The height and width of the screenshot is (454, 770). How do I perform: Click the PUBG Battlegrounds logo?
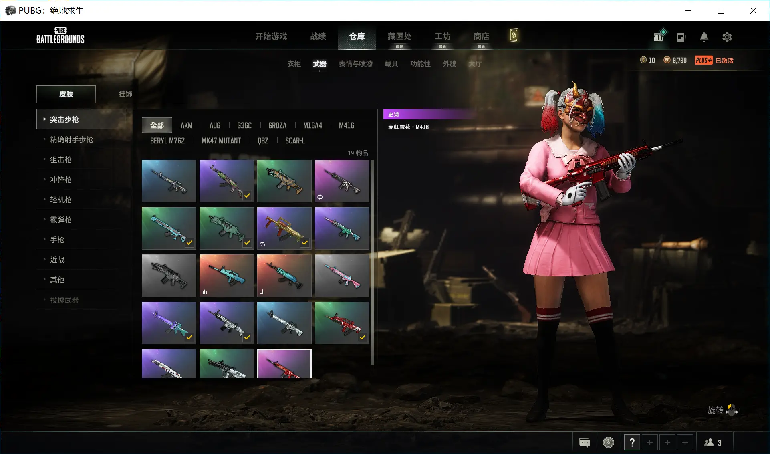click(60, 36)
